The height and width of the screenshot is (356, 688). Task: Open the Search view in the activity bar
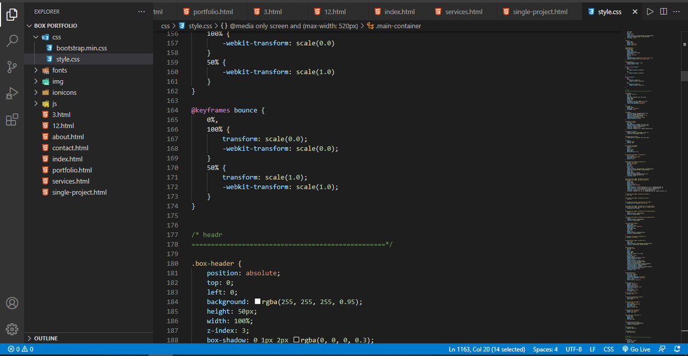click(x=11, y=41)
